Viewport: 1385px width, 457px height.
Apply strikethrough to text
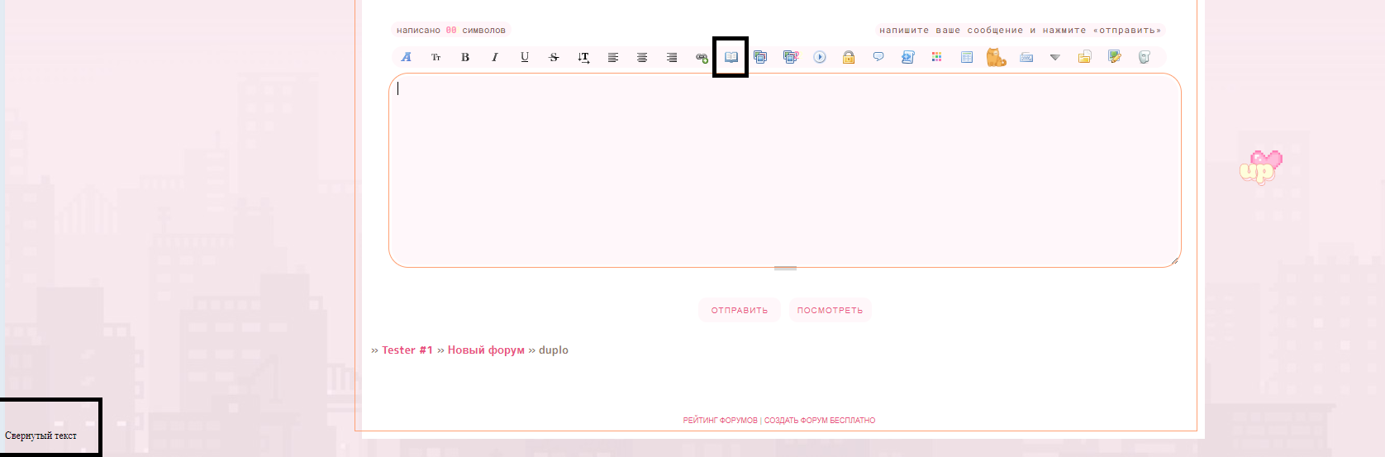pos(554,57)
